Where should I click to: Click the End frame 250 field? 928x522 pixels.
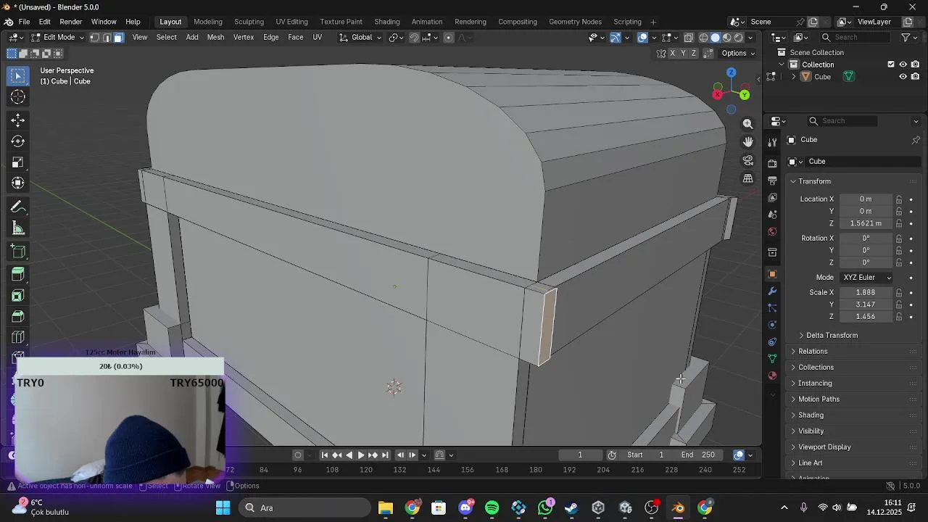(697, 455)
